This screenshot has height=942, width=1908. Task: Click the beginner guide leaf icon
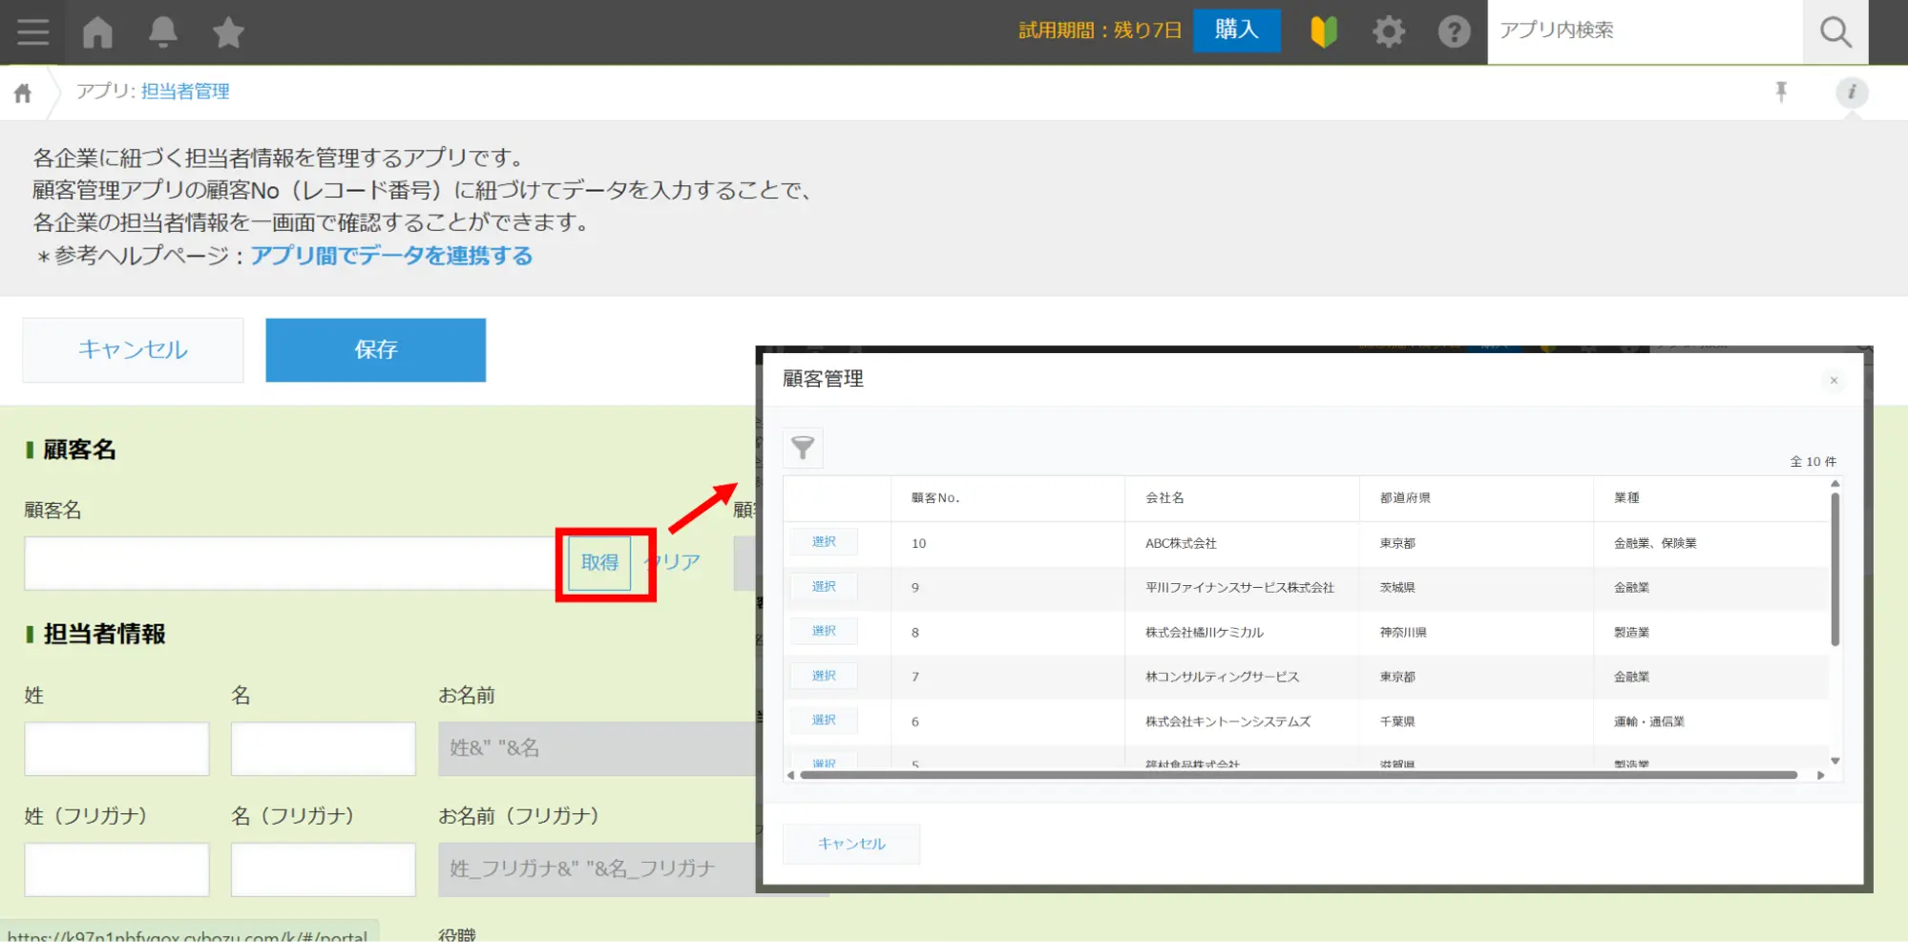[x=1324, y=31]
